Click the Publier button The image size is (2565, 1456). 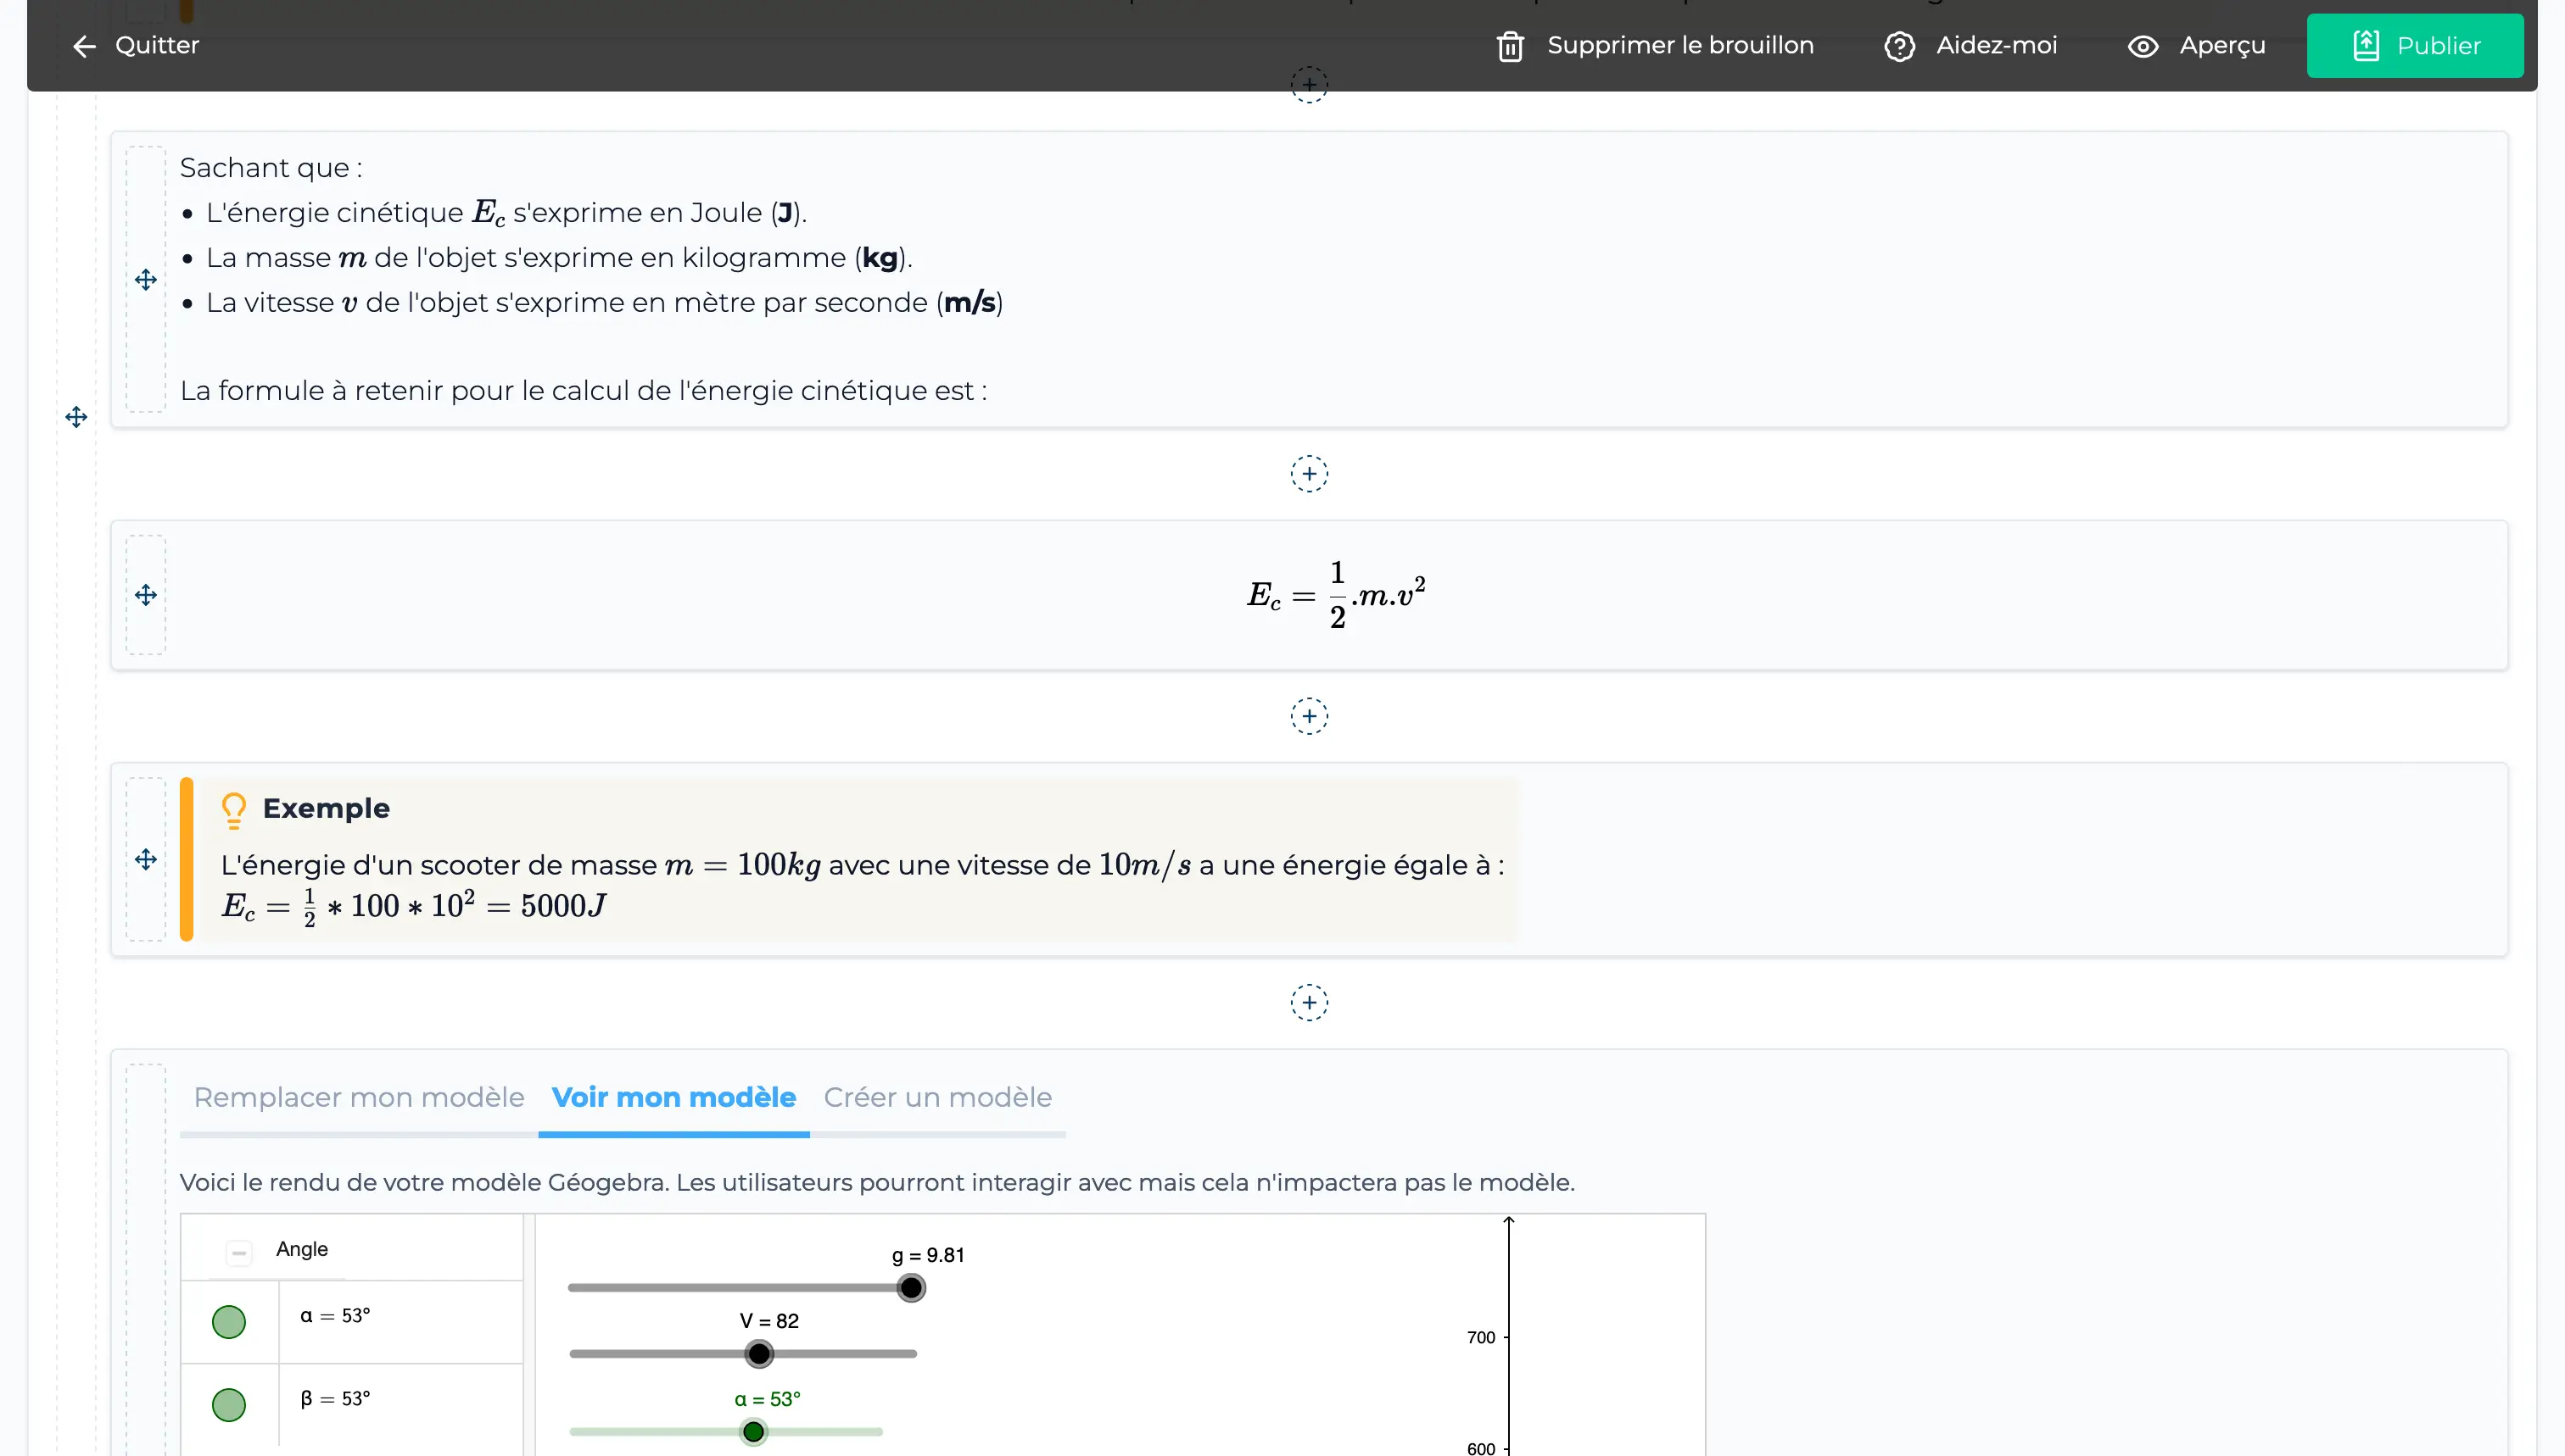coord(2414,46)
